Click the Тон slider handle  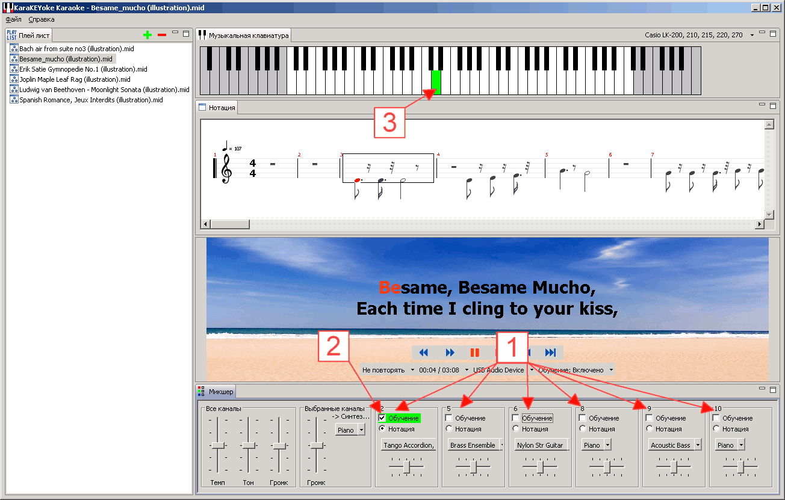point(249,445)
